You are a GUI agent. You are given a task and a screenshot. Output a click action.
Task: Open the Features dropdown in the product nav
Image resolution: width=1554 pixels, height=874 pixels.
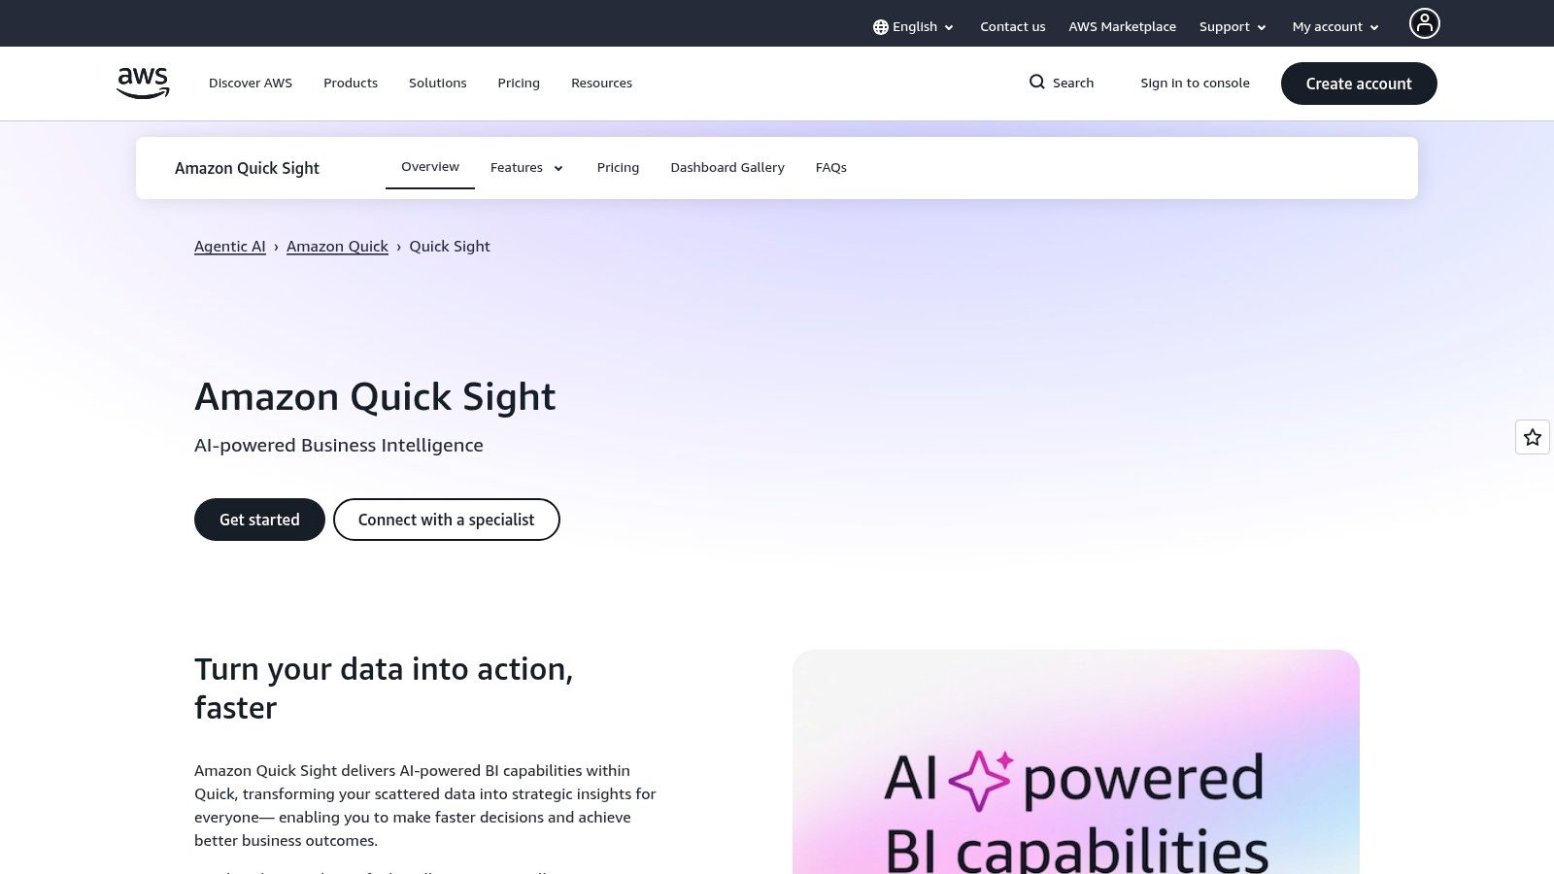525,167
